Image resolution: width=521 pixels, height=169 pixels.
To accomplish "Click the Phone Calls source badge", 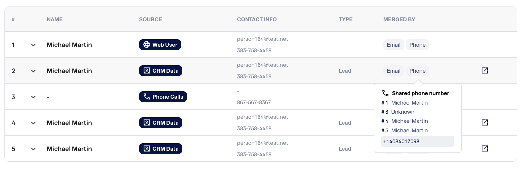I will [163, 97].
